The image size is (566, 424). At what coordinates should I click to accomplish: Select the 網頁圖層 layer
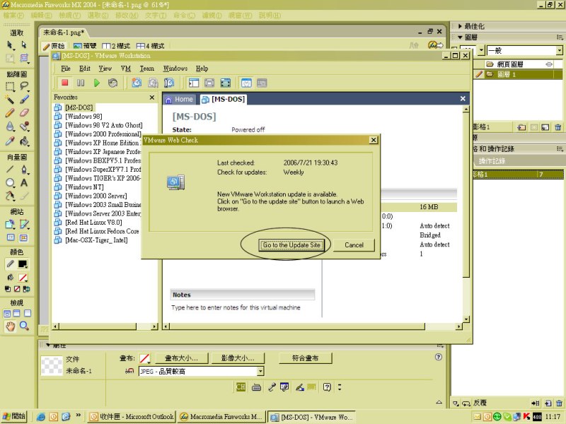pos(509,64)
